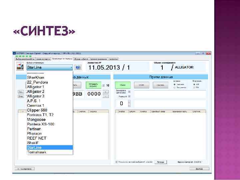Click the StarLine combo box arrow
240x180 pixels.
tap(71, 67)
